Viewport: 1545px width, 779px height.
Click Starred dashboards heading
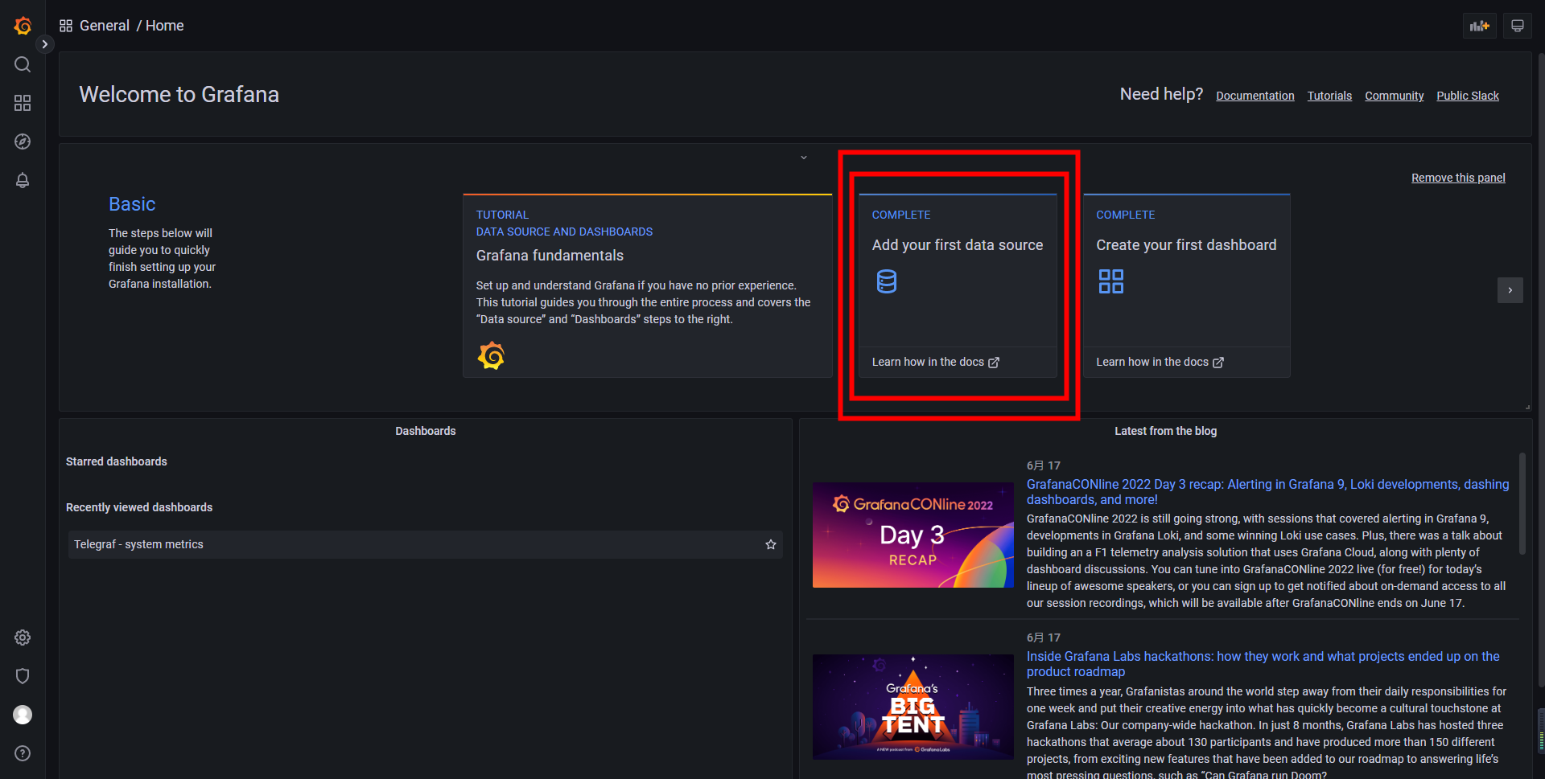click(117, 461)
